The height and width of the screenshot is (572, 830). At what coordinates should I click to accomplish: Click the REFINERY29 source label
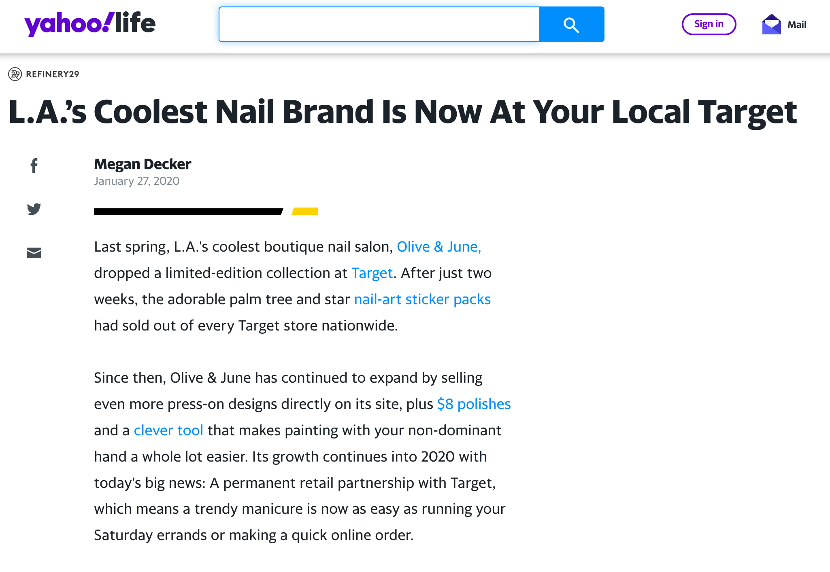[x=53, y=74]
